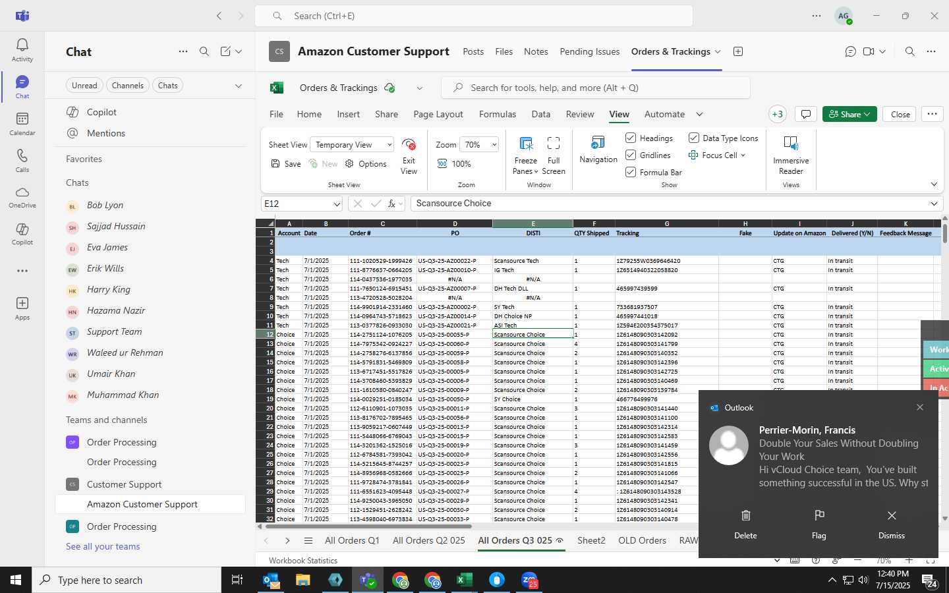949x593 pixels.
Task: Save the temporary sheet view
Action: [286, 164]
